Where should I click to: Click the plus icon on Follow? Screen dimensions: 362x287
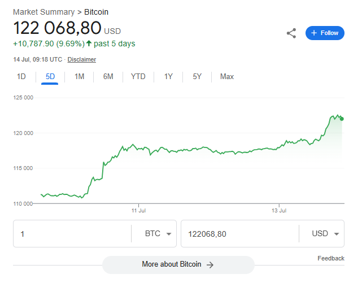(x=314, y=33)
